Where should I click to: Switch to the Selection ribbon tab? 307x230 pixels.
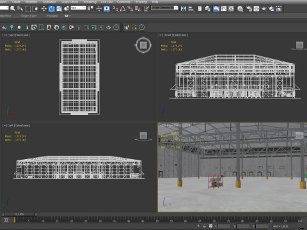coord(5,16)
